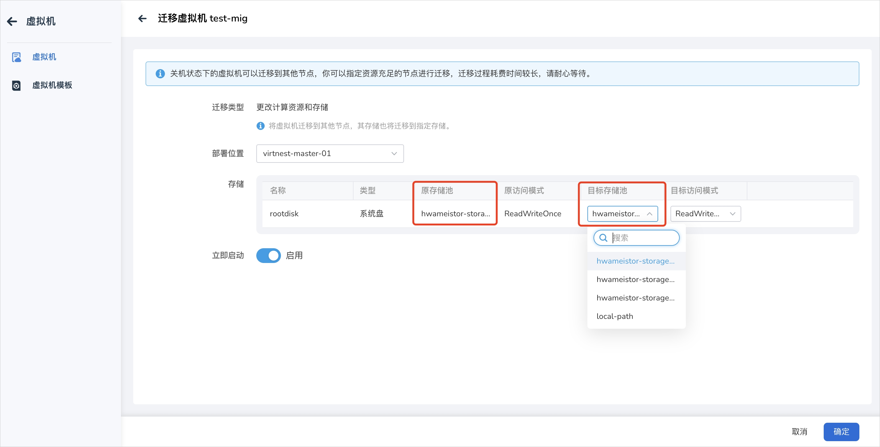Image resolution: width=880 pixels, height=447 pixels.
Task: Click the 原存储池 column header
Action: coord(437,190)
